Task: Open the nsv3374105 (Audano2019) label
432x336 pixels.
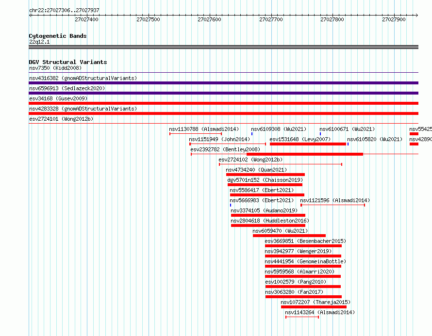Action: [x=264, y=210]
